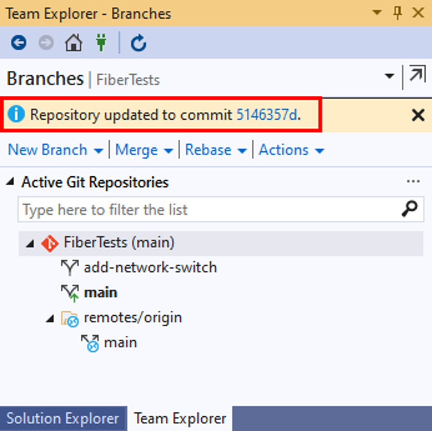The width and height of the screenshot is (432, 431).
Task: Collapse the remotes/origin folder
Action: pyautogui.click(x=50, y=318)
